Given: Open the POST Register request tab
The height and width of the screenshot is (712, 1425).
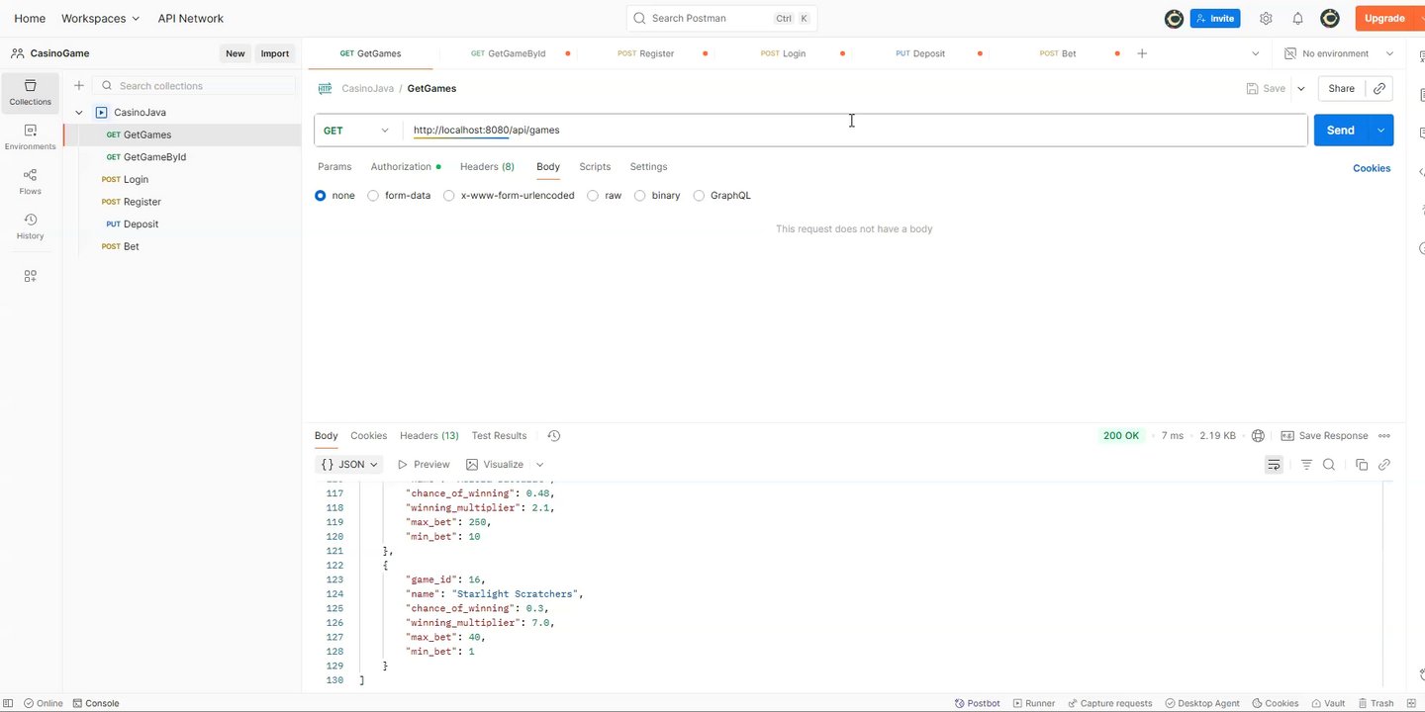Looking at the screenshot, I should click(645, 53).
